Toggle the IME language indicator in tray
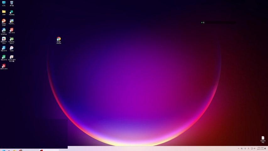The image size is (268, 151). click(x=249, y=148)
